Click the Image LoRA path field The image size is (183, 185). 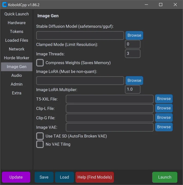pyautogui.click(x=80, y=81)
